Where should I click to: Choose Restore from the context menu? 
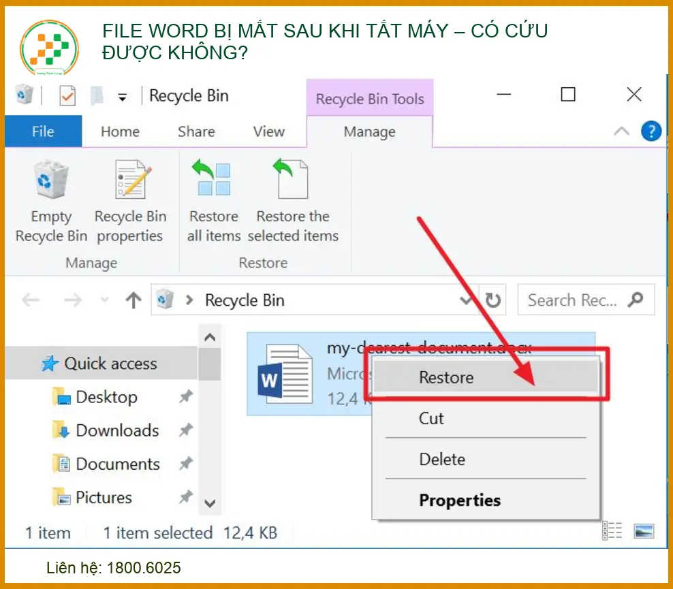tap(446, 377)
